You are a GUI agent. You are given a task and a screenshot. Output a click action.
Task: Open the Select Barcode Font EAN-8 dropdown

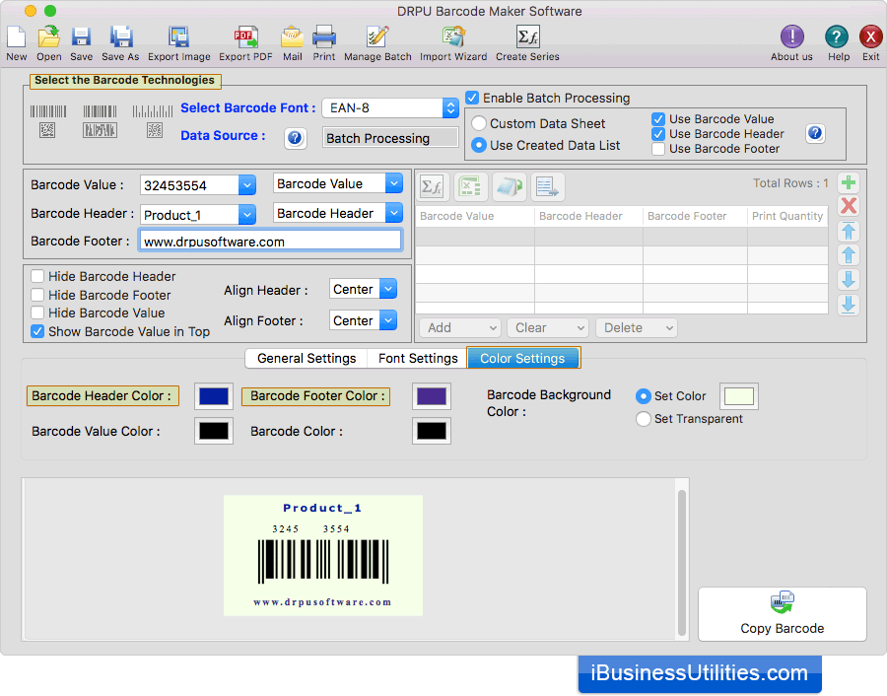[x=389, y=108]
